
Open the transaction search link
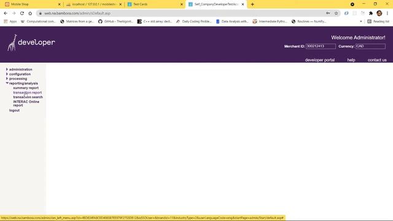(x=28, y=97)
